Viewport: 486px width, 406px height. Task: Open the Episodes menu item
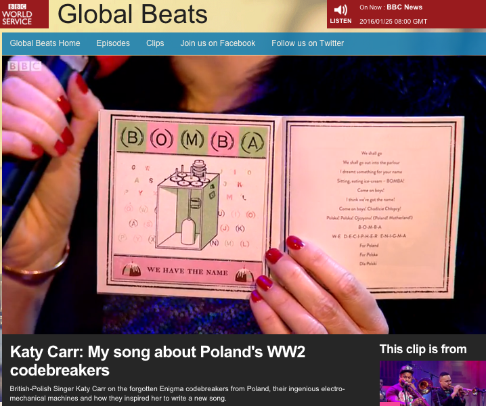pyautogui.click(x=113, y=43)
